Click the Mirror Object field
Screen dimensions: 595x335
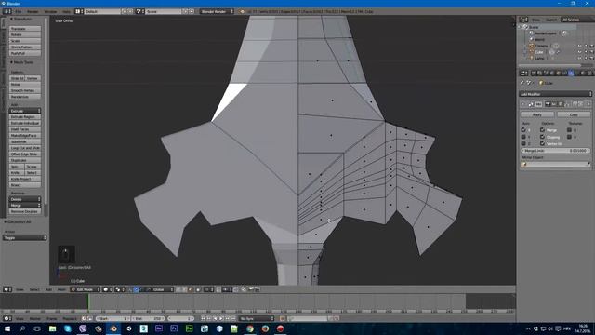(x=555, y=164)
